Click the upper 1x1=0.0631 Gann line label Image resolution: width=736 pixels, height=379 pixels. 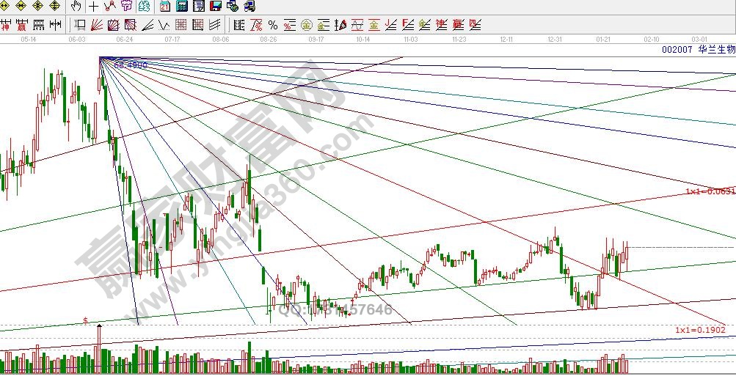[710, 191]
